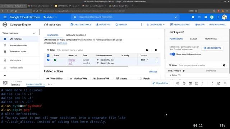Open mickey-vm1 row three-dot actions menu
This screenshot has height=129, width=230.
(x=156, y=60)
